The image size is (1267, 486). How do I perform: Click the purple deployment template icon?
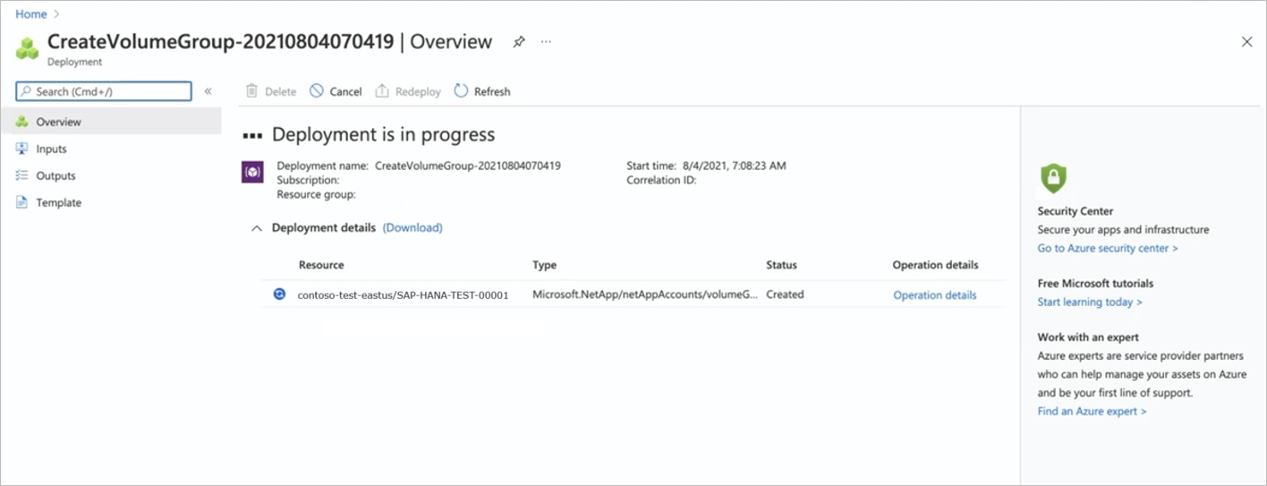(x=253, y=172)
